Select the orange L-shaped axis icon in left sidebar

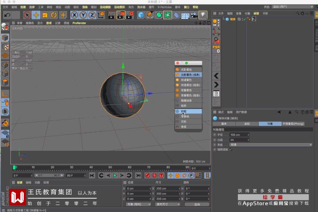point(5,94)
